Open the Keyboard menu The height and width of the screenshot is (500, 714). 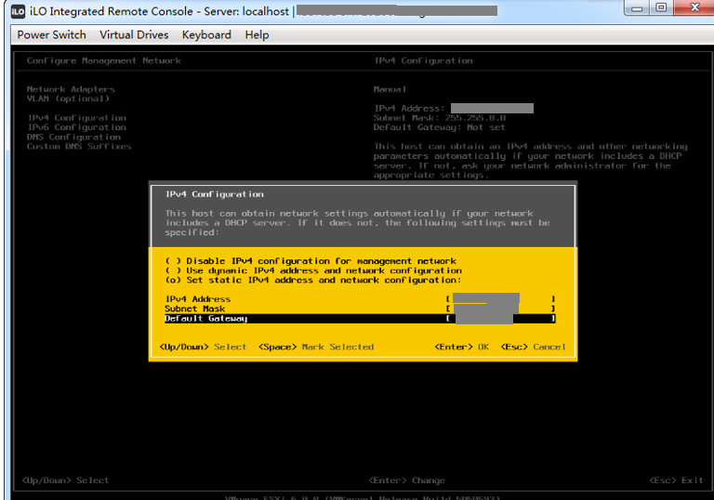[206, 34]
